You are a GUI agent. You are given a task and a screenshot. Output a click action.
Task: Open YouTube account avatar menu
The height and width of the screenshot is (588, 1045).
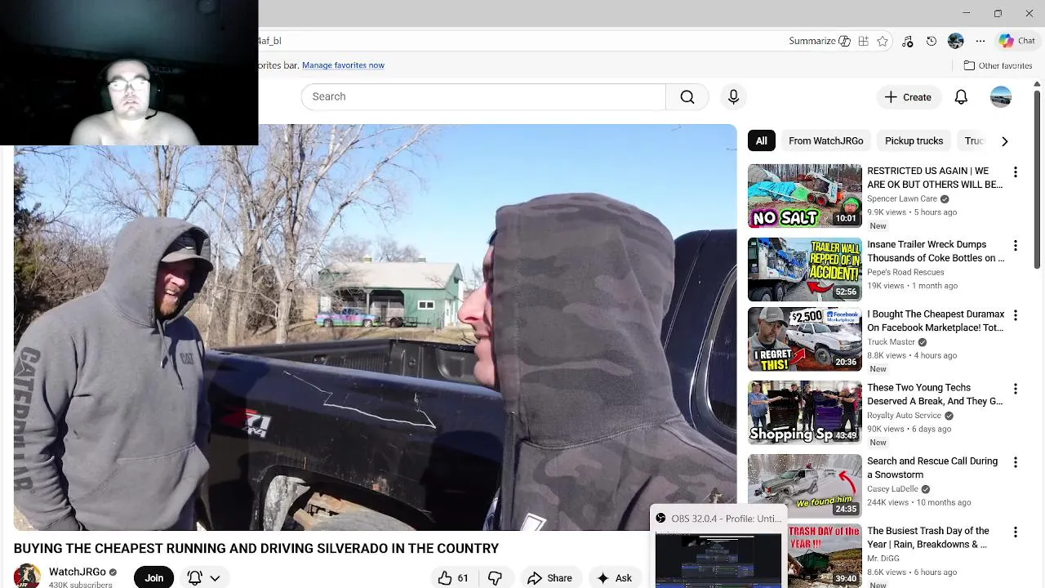tap(1001, 97)
